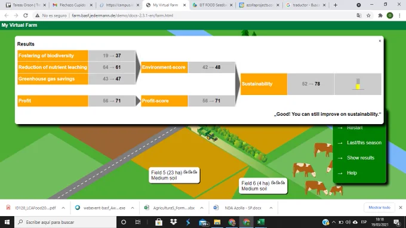Open the extensions puzzle icon
This screenshot has width=406, height=228.
pos(380,16)
